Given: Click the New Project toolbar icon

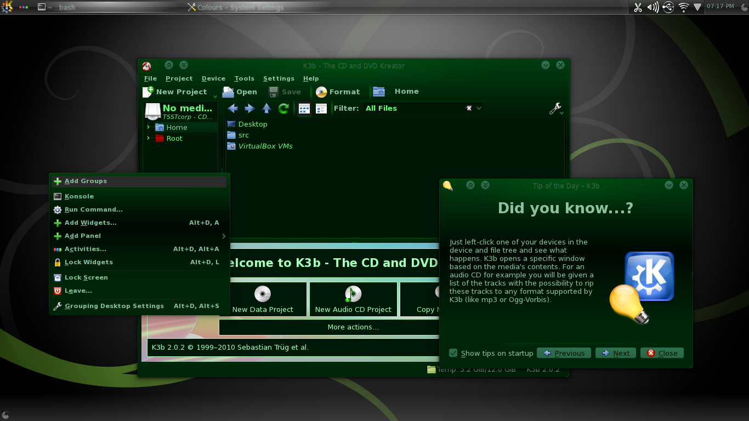Looking at the screenshot, I should point(148,92).
